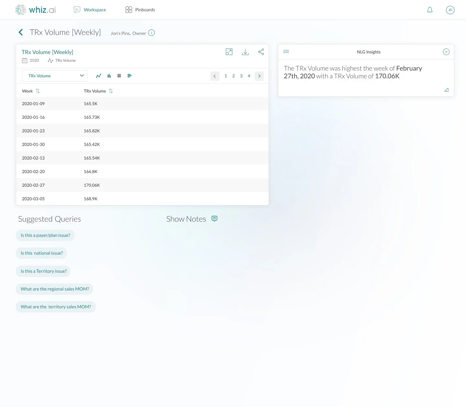Select 'What are the territory sales MOM?'
The image size is (466, 407).
(56, 307)
